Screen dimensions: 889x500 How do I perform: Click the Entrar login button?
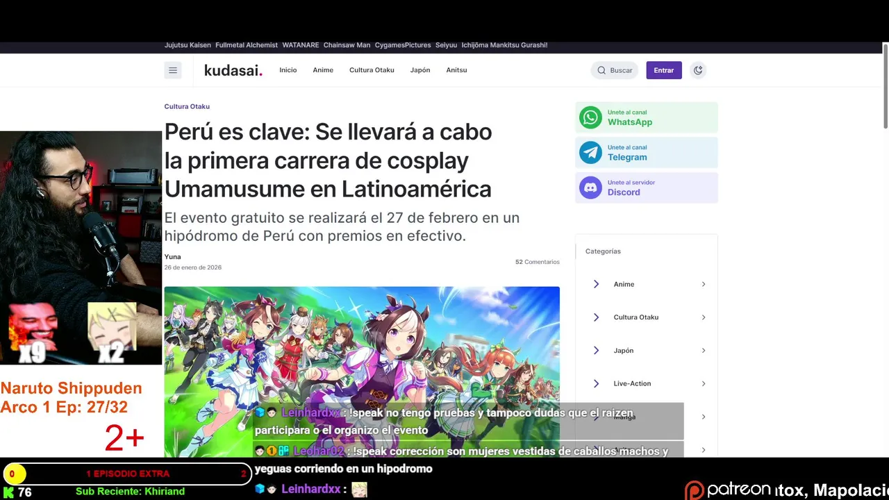click(664, 70)
